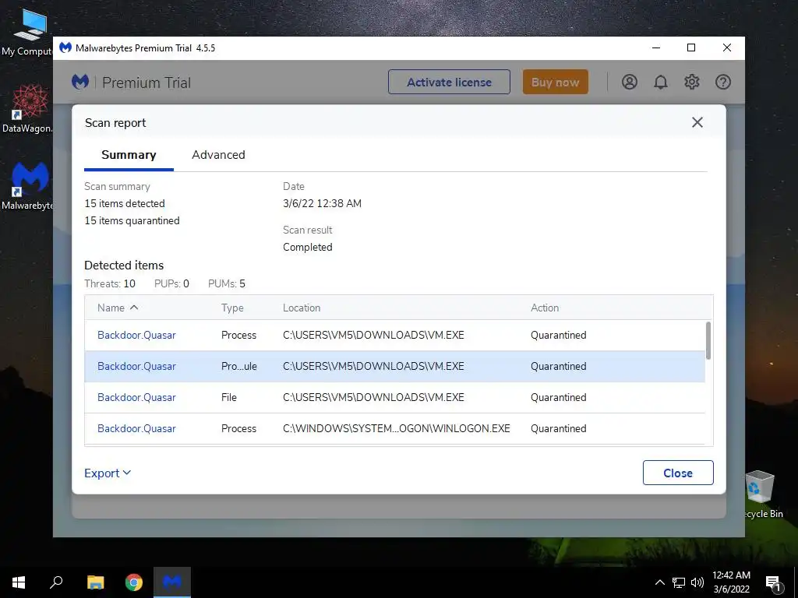Screen dimensions: 798x598
Task: Click the File type cell
Action: pos(229,397)
